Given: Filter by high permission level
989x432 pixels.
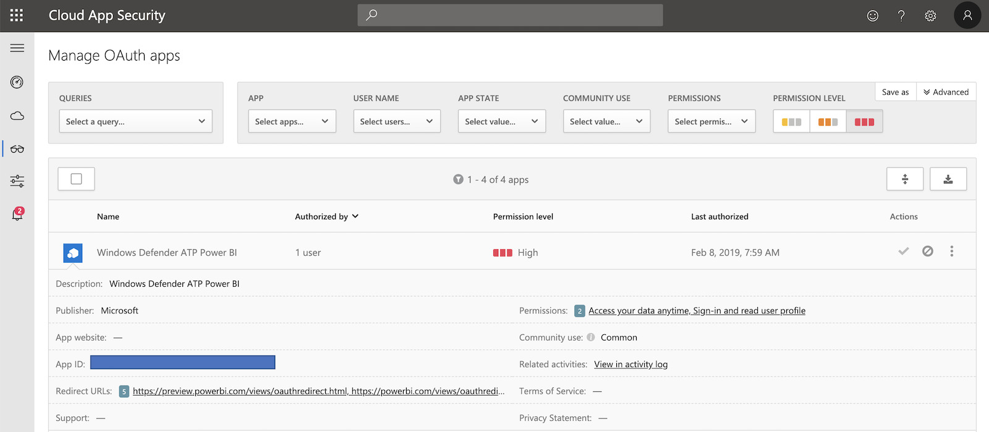Looking at the screenshot, I should [x=864, y=121].
